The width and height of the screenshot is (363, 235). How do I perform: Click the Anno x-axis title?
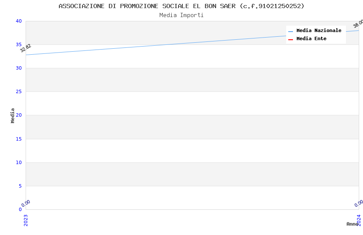click(x=352, y=224)
